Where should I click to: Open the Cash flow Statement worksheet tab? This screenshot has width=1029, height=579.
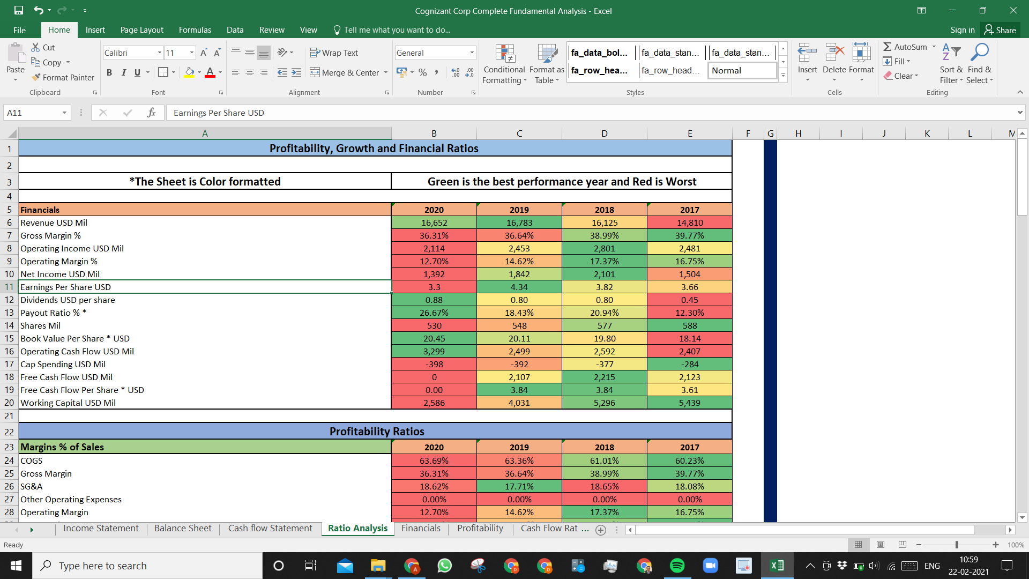point(270,528)
